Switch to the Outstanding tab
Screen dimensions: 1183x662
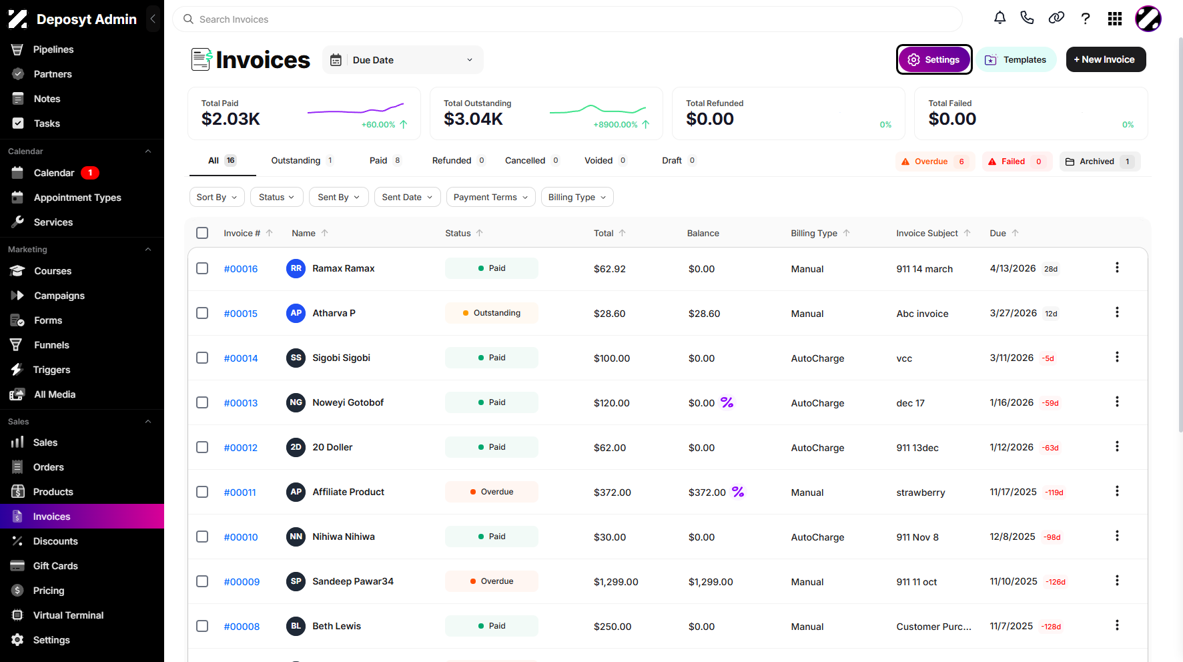coord(302,161)
